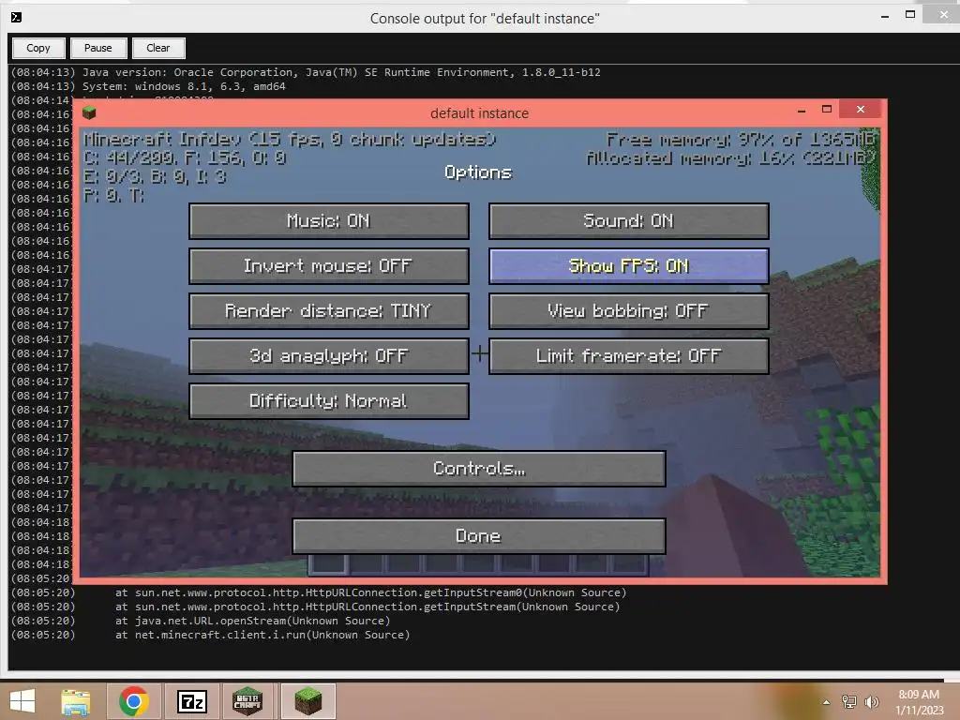This screenshot has width=960, height=720.
Task: Copy the console output
Action: (37, 48)
